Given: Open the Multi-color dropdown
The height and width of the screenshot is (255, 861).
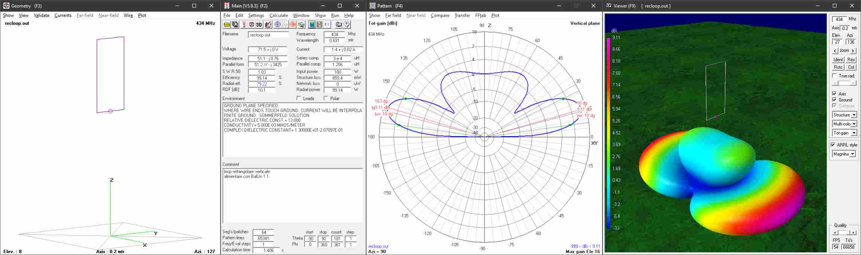Looking at the screenshot, I should tap(854, 124).
